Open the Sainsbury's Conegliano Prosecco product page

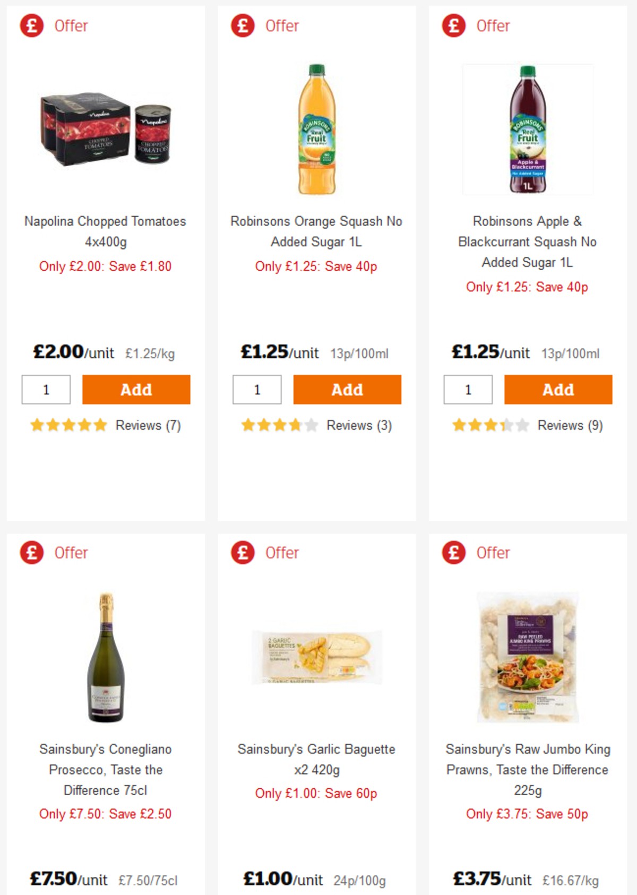pyautogui.click(x=105, y=770)
